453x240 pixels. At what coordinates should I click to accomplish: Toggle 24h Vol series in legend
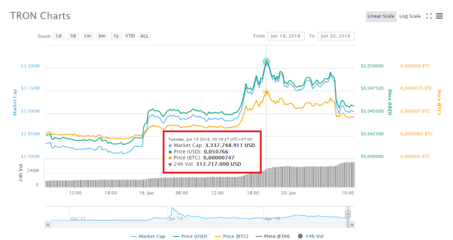click(310, 236)
